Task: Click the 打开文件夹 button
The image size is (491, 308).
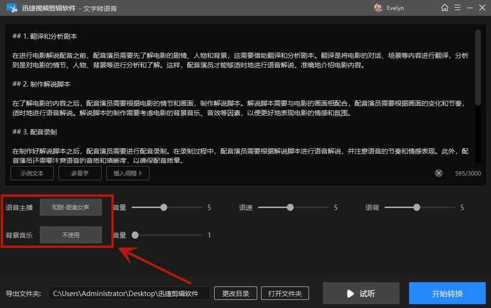Action: click(285, 293)
